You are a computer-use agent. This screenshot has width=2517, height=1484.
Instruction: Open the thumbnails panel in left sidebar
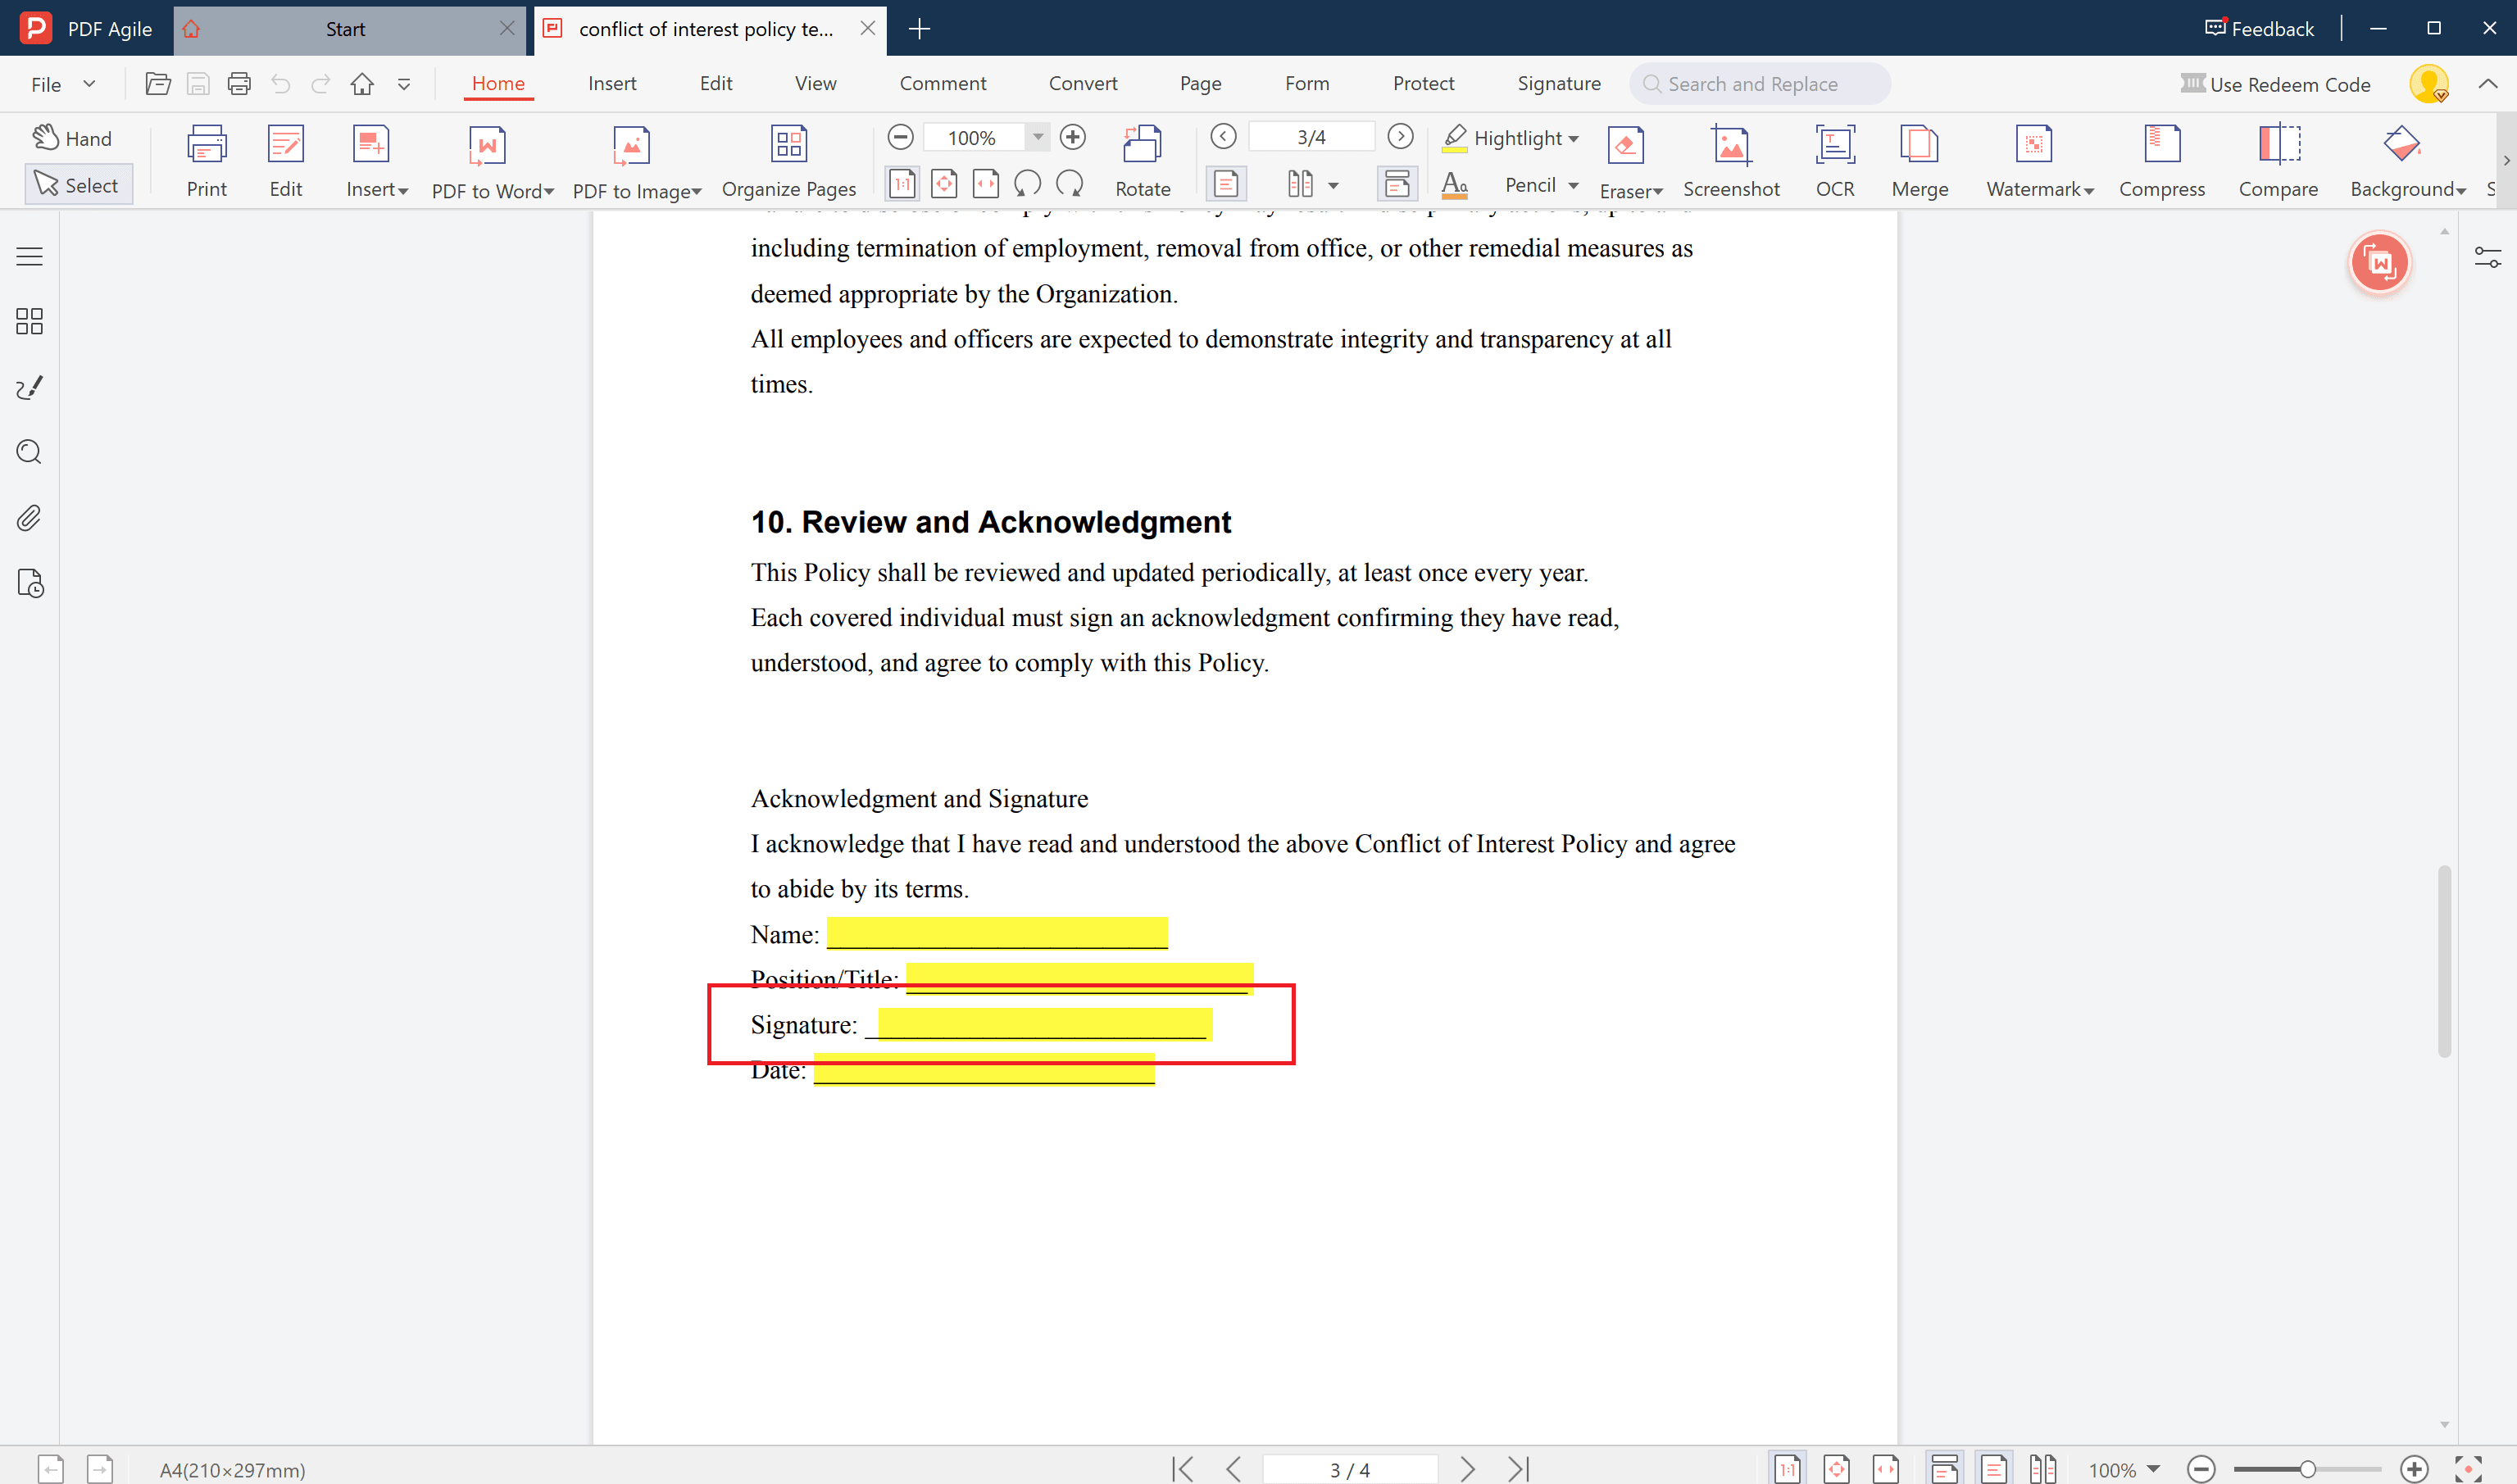29,321
